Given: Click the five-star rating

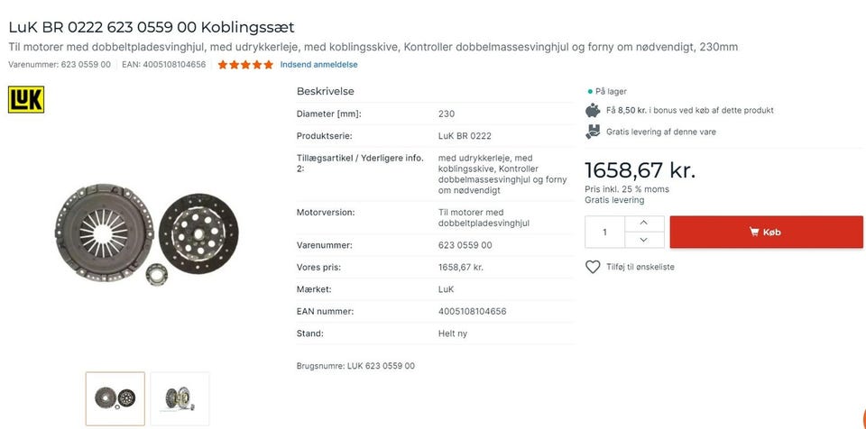Looking at the screenshot, I should pyautogui.click(x=244, y=65).
